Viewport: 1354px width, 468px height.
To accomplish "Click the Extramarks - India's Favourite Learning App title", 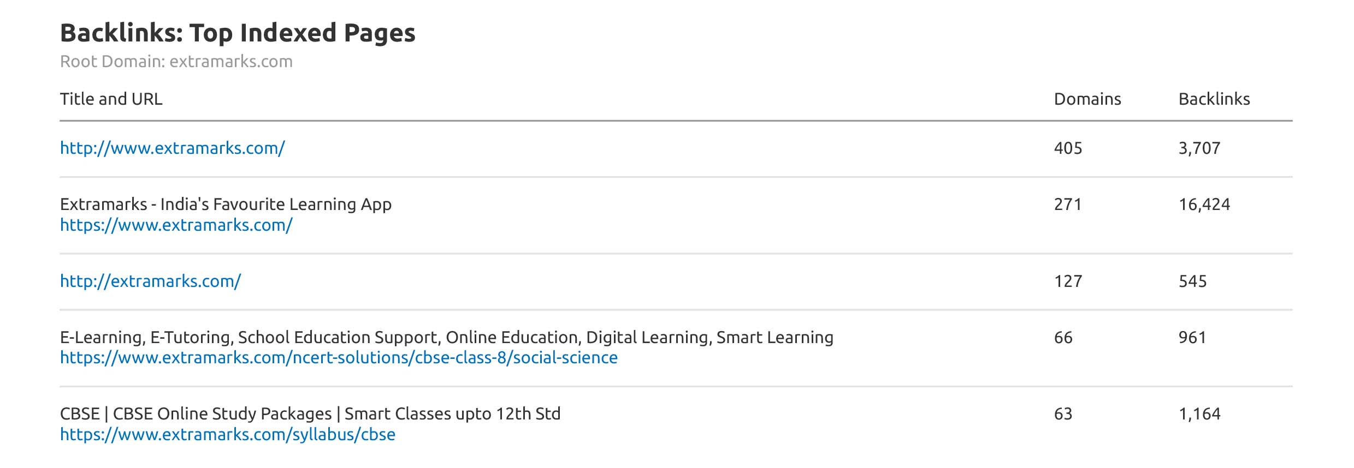I will point(226,205).
